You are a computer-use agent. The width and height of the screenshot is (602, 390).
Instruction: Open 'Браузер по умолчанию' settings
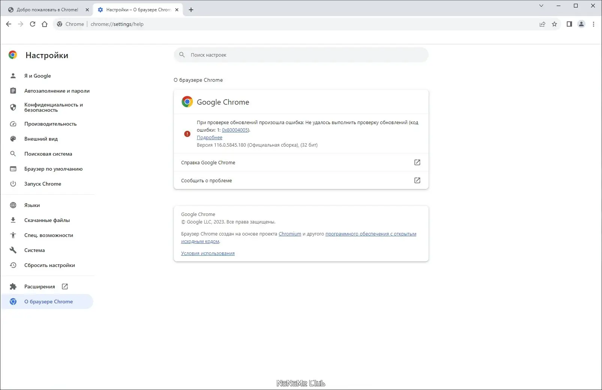[47, 169]
